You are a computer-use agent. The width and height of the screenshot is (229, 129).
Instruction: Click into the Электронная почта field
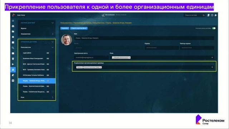click(x=92, y=58)
